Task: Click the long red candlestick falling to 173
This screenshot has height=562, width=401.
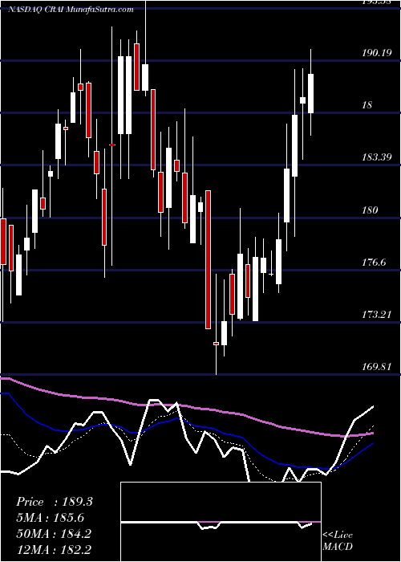Action: click(208, 259)
